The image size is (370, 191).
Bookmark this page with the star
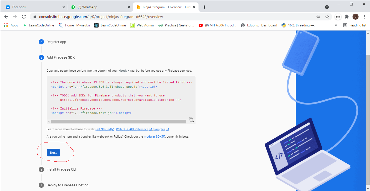pyautogui.click(x=327, y=17)
